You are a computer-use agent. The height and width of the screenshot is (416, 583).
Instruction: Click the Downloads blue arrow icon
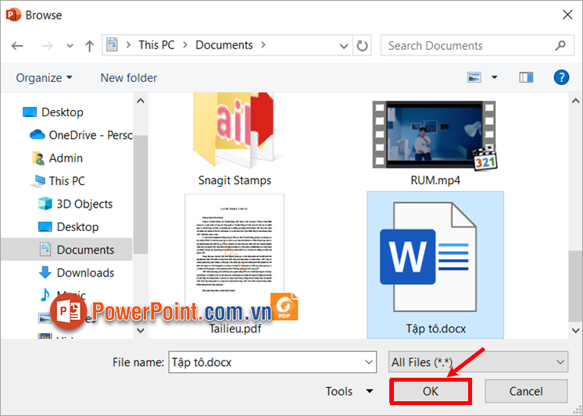click(x=45, y=272)
